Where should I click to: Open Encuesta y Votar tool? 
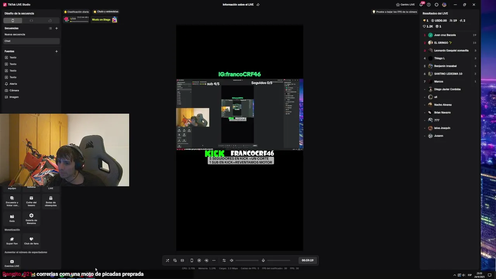click(12, 201)
